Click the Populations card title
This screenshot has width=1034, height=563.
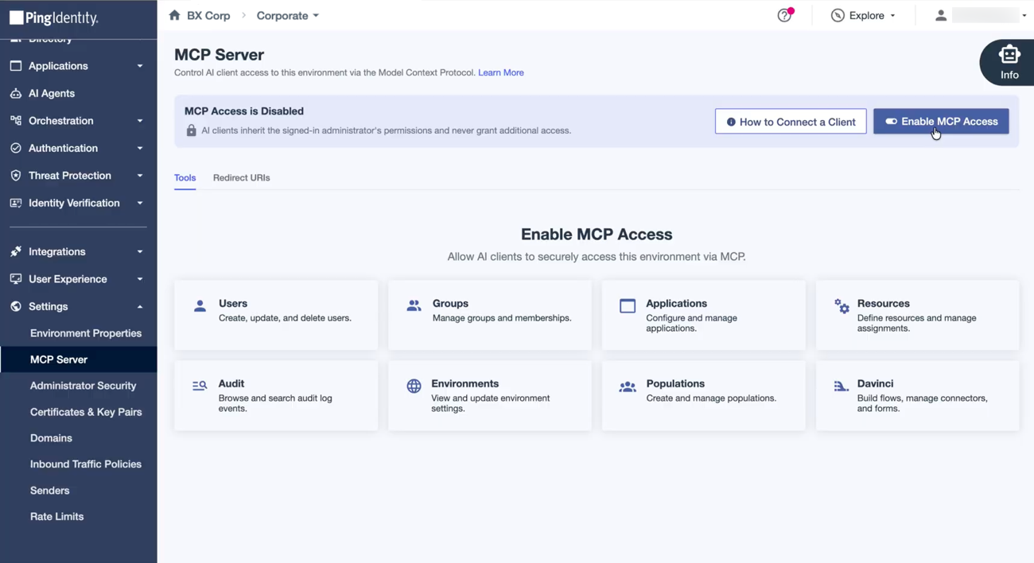pyautogui.click(x=675, y=384)
